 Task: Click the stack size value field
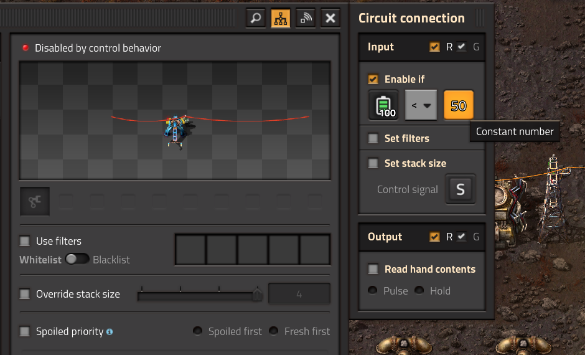[299, 294]
